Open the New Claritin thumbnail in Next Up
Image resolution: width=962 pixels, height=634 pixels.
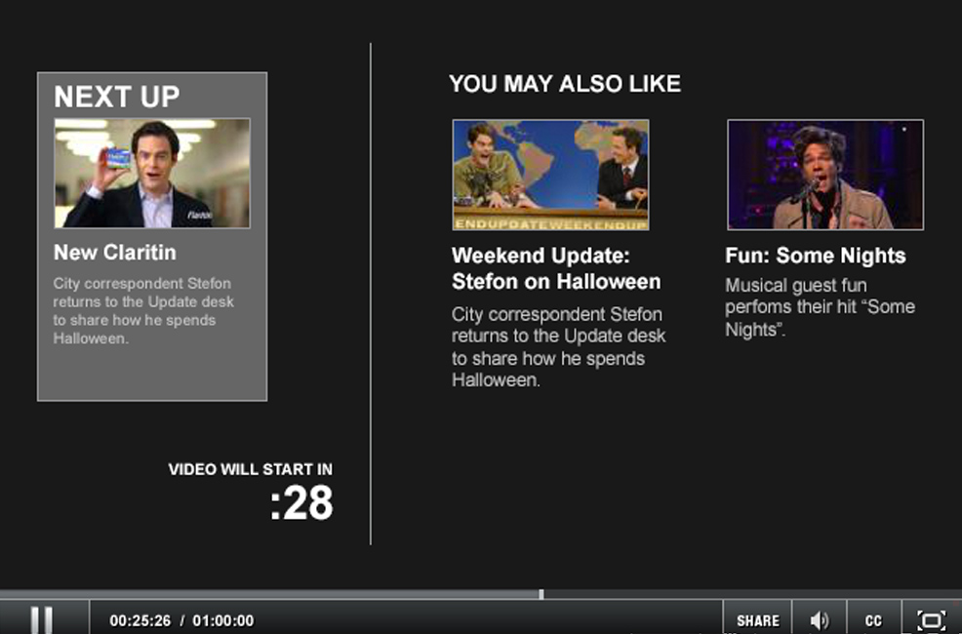152,173
